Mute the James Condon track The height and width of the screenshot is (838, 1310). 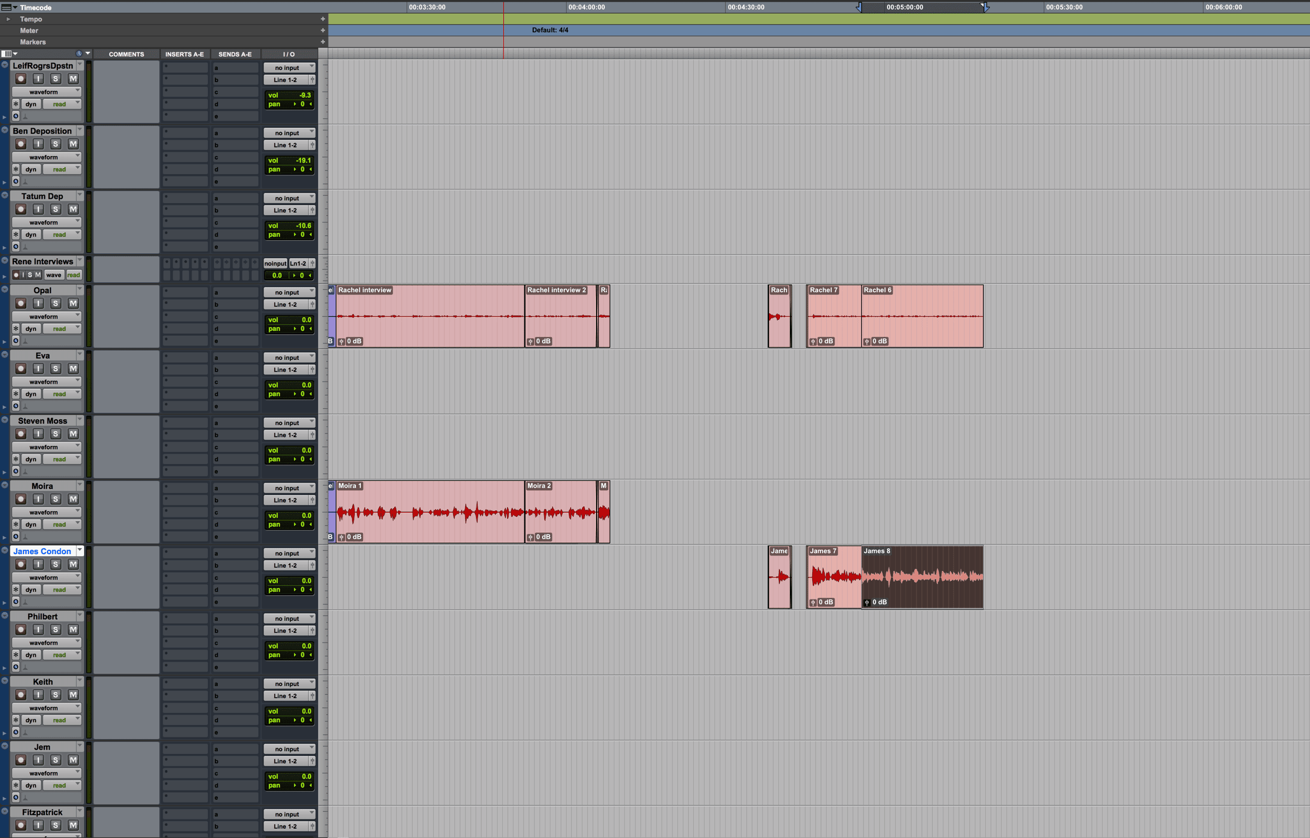pyautogui.click(x=73, y=564)
